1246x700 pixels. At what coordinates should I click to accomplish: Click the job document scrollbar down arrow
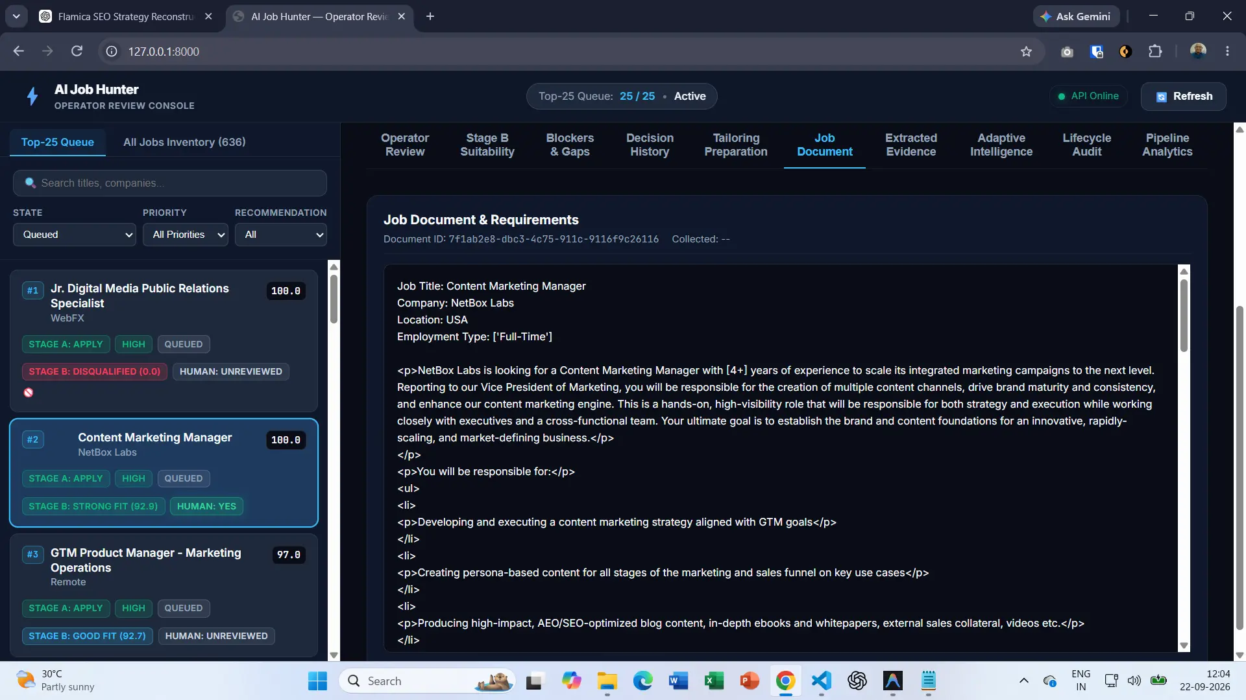(1184, 646)
